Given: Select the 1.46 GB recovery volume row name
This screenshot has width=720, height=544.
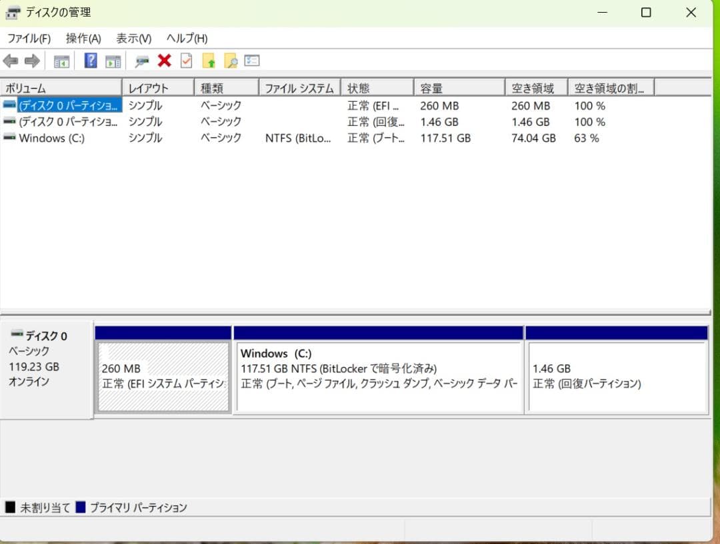Looking at the screenshot, I should [68, 122].
